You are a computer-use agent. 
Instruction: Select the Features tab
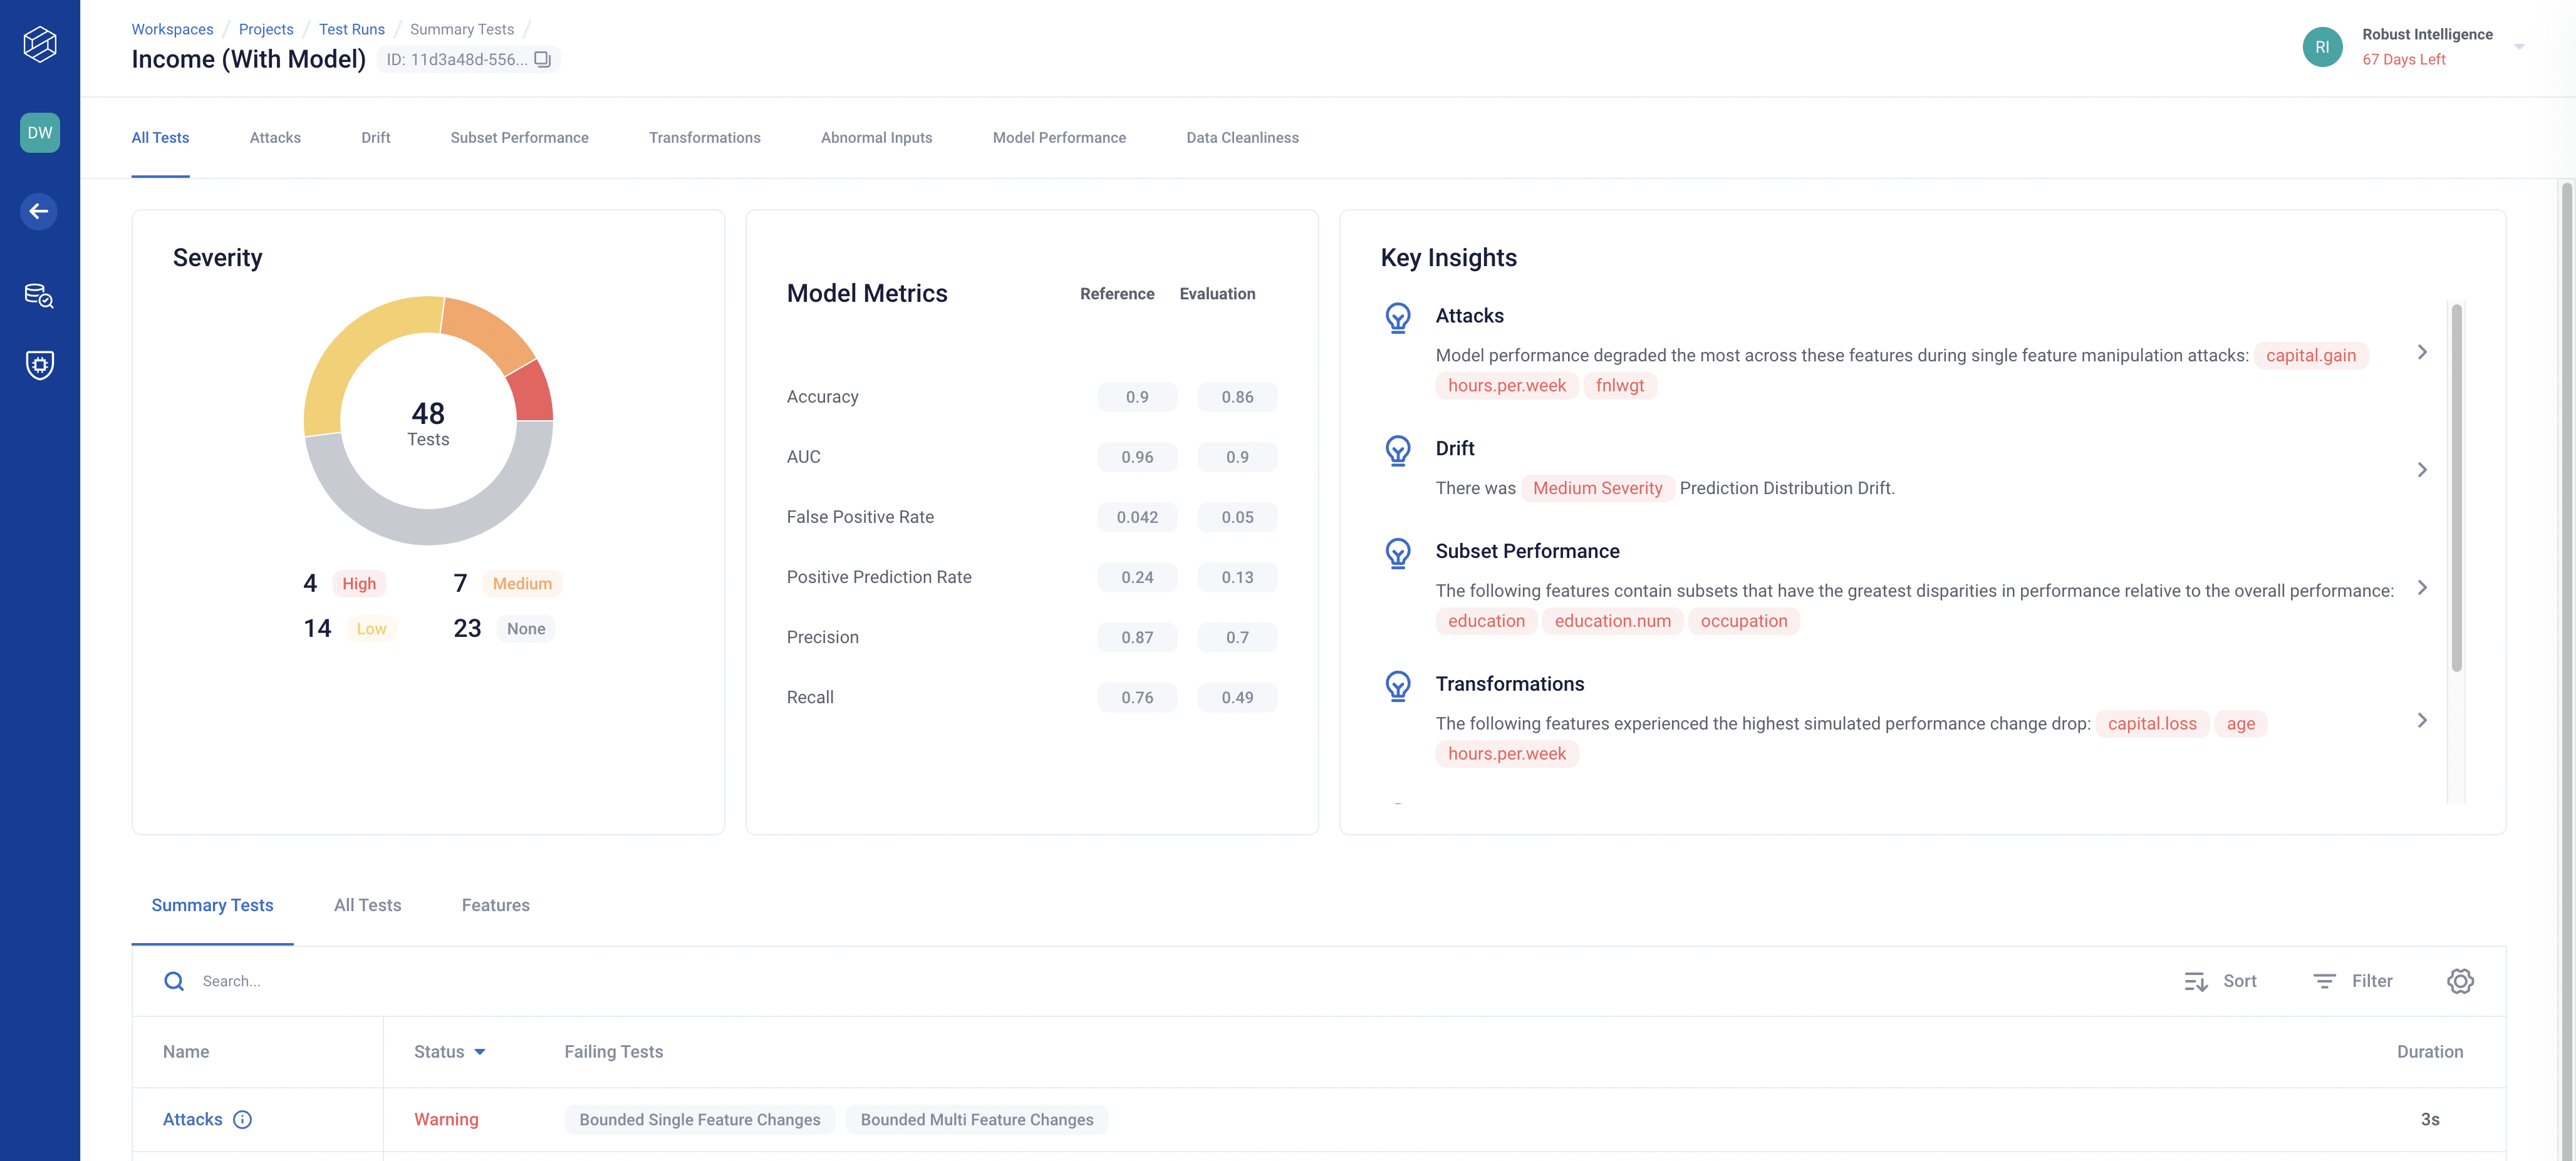(x=495, y=905)
